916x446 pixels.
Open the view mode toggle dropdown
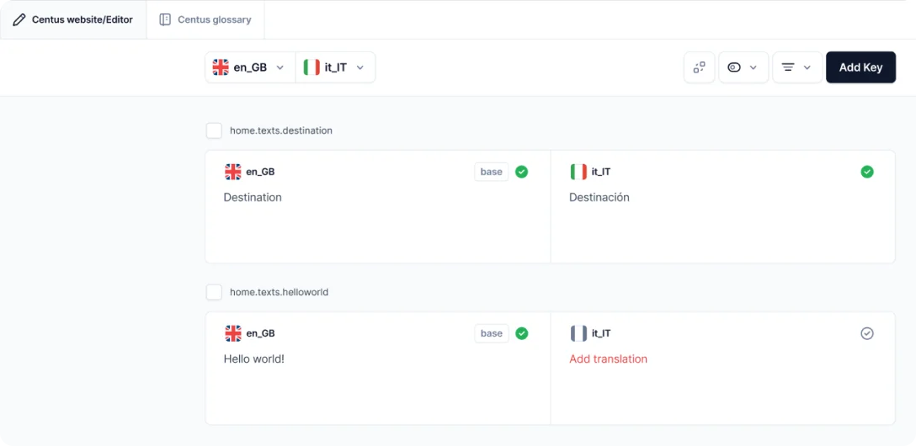click(x=743, y=67)
